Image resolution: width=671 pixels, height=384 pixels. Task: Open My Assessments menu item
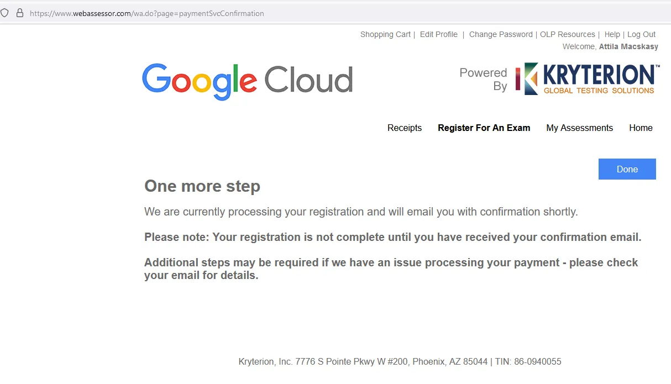tap(580, 128)
